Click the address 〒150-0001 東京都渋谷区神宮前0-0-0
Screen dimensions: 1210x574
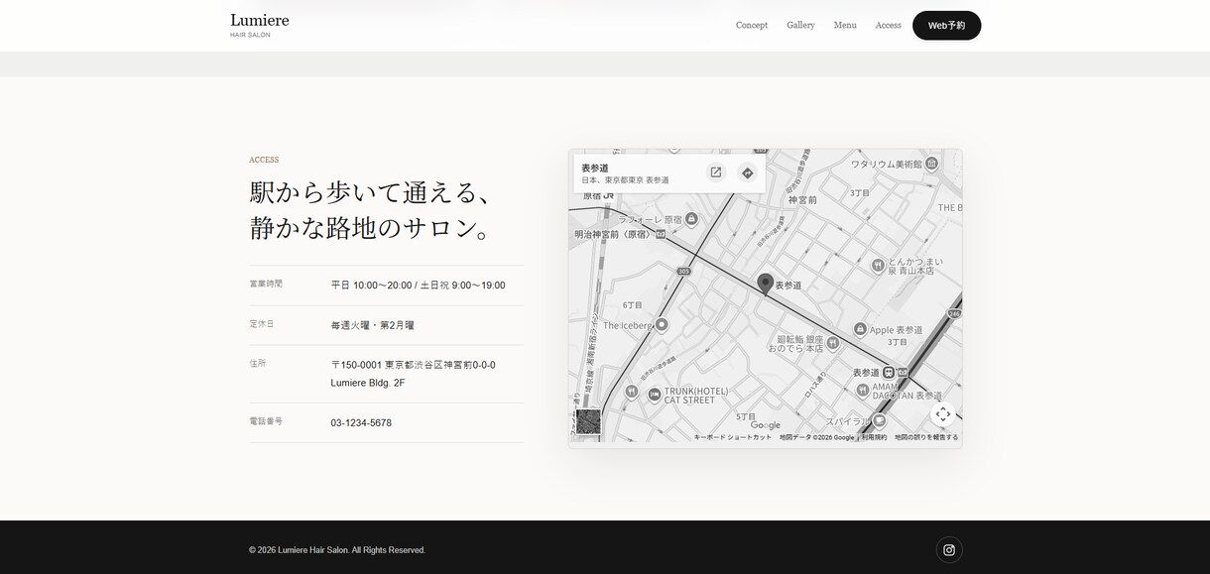(414, 365)
